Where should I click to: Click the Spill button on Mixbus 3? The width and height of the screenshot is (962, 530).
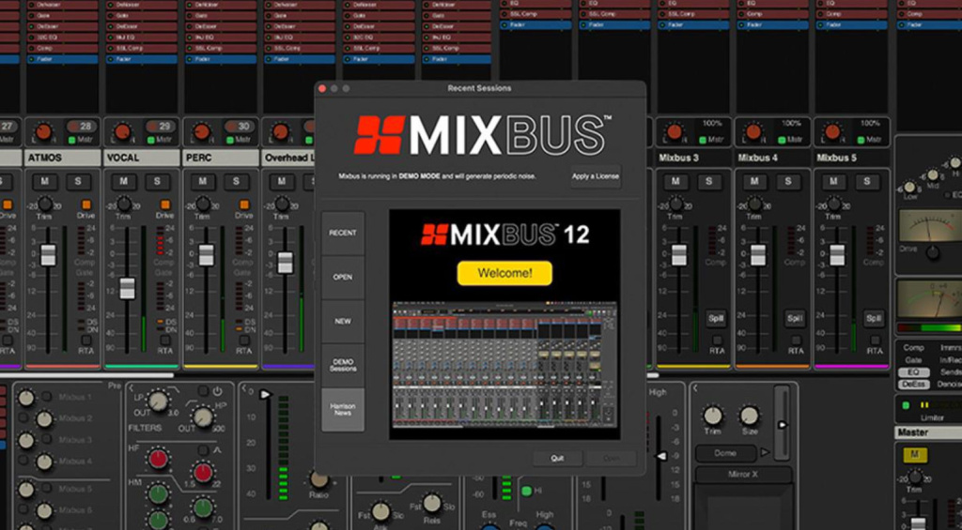coord(716,319)
